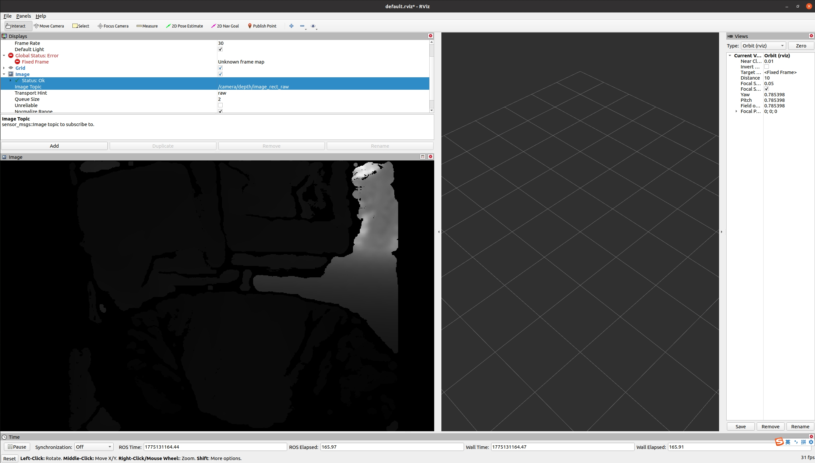Screen dimensions: 815x463
Task: Click the blue plus add-tool icon
Action: point(291,26)
